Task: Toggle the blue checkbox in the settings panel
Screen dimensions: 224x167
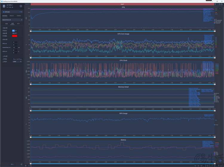Action: click(13, 30)
